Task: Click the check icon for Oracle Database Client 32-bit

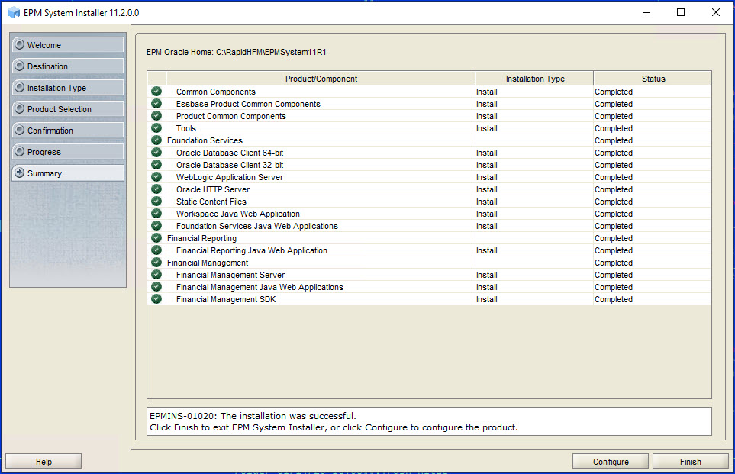Action: (x=156, y=165)
